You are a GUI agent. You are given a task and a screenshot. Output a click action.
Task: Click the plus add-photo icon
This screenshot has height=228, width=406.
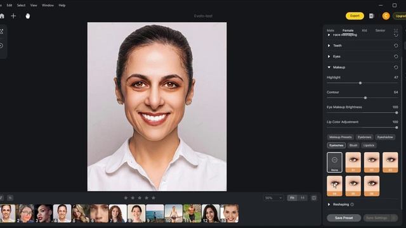[x=13, y=16]
